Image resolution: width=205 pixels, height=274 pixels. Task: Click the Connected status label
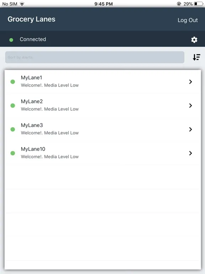(33, 39)
